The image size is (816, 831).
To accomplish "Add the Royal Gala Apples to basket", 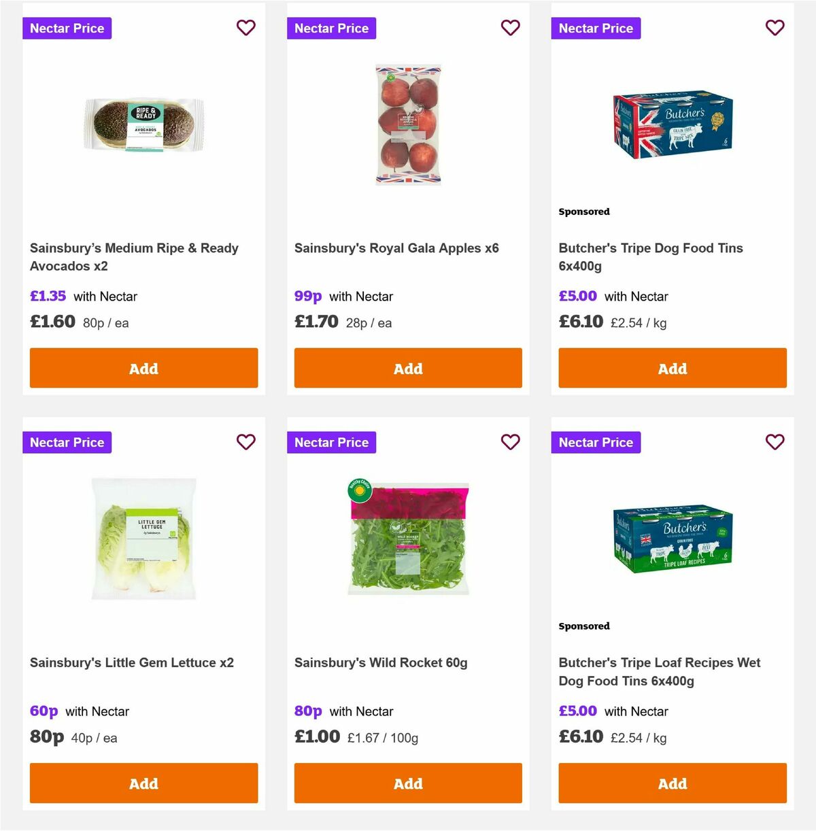I will pos(407,368).
